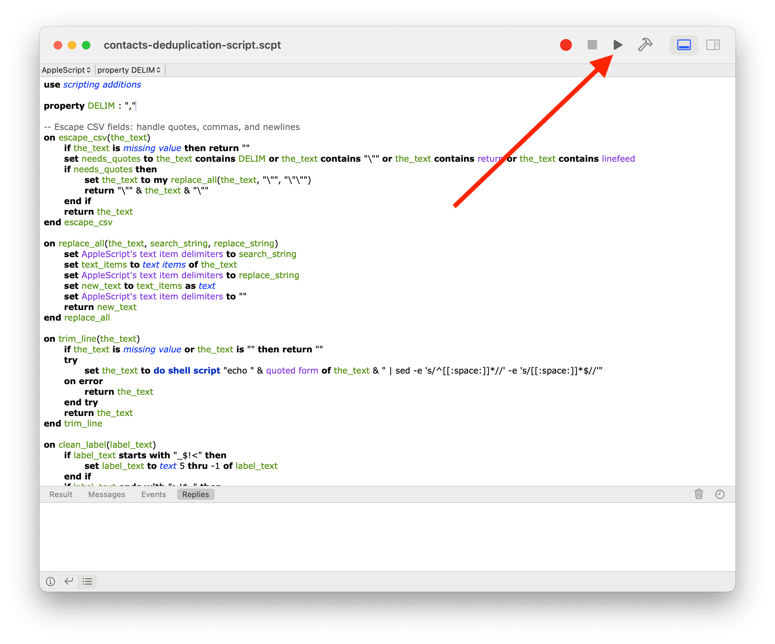
Task: Open the AppleScript language dropdown
Action: (66, 70)
